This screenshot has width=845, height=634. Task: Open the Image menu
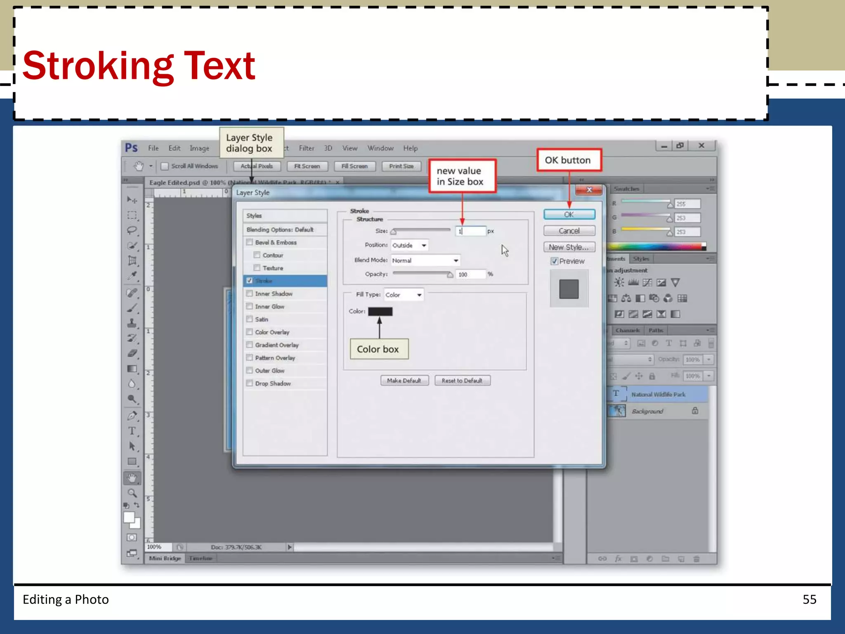[x=199, y=148]
